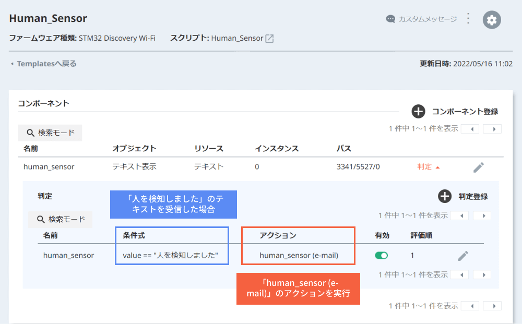Open the vertical three-dot menu

tap(468, 18)
